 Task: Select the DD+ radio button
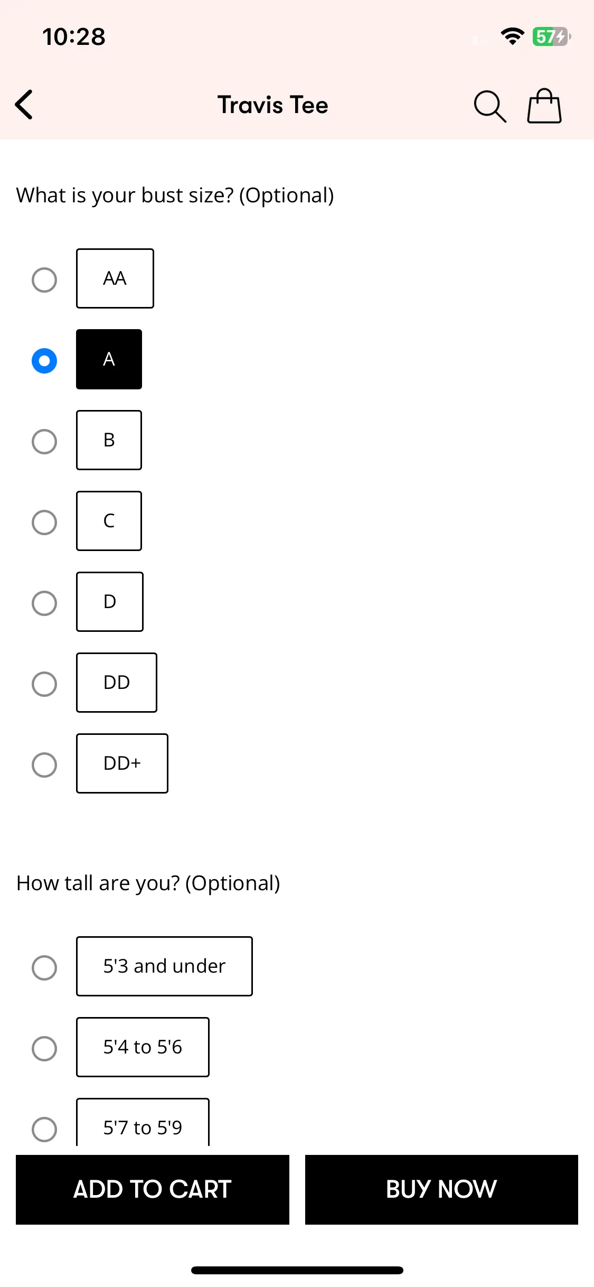tap(44, 764)
